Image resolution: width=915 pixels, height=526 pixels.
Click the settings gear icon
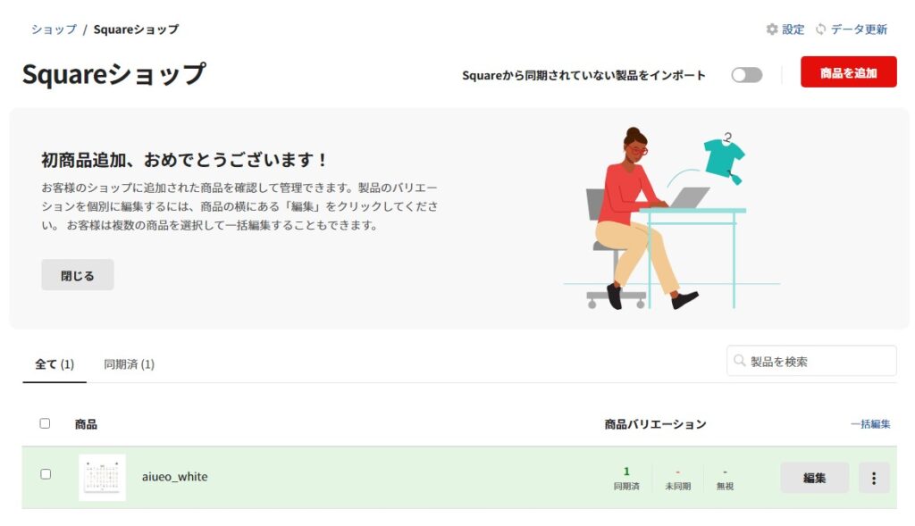point(772,29)
